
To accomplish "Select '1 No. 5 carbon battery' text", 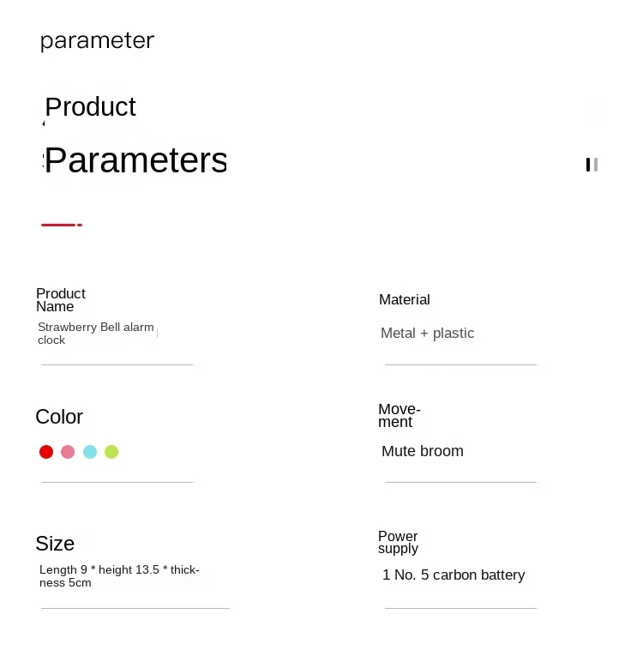I will (x=454, y=575).
